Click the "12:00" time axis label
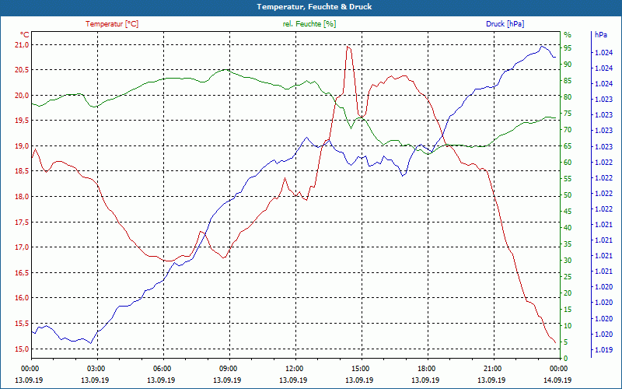This screenshot has width=622, height=389. pyautogui.click(x=295, y=368)
